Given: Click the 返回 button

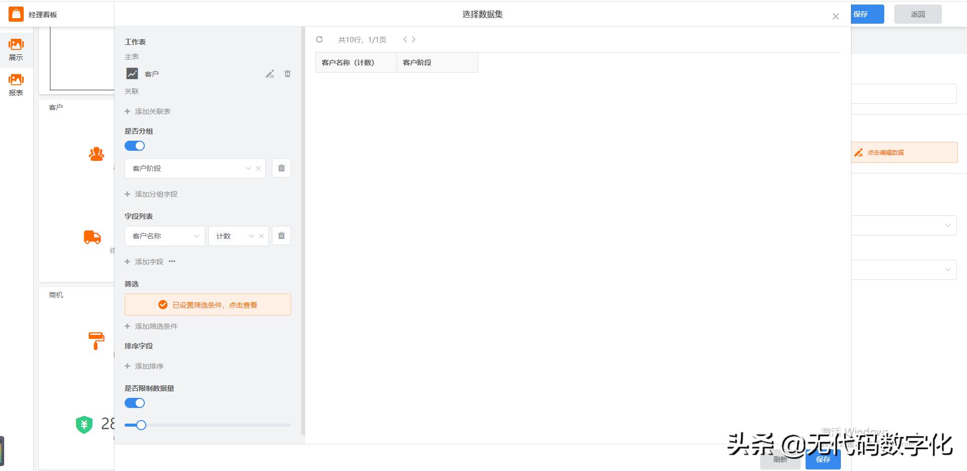Looking at the screenshot, I should pos(918,14).
